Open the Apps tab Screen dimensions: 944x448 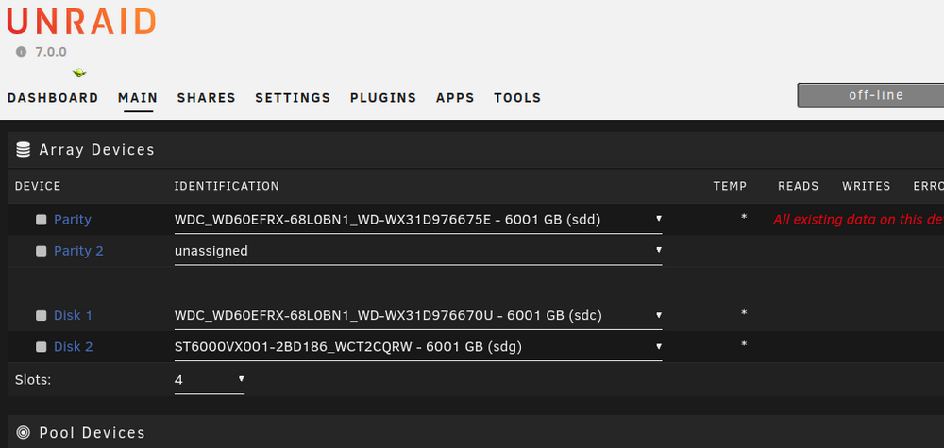tap(455, 98)
